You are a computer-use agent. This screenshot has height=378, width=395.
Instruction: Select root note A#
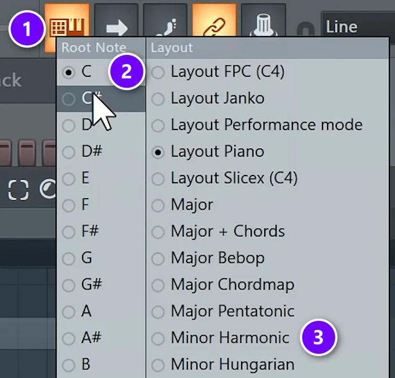coord(101,338)
